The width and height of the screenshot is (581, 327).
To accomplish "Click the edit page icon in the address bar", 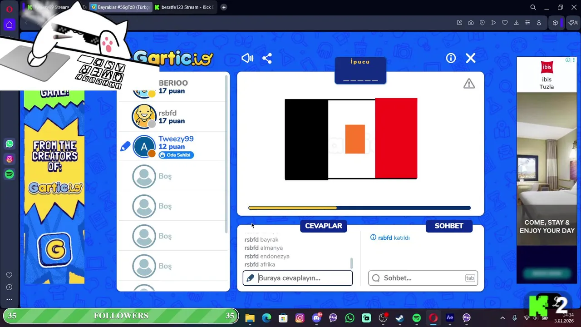I will (x=459, y=23).
